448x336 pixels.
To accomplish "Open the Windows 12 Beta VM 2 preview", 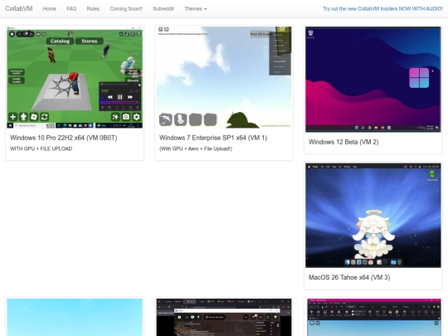I will click(x=373, y=80).
